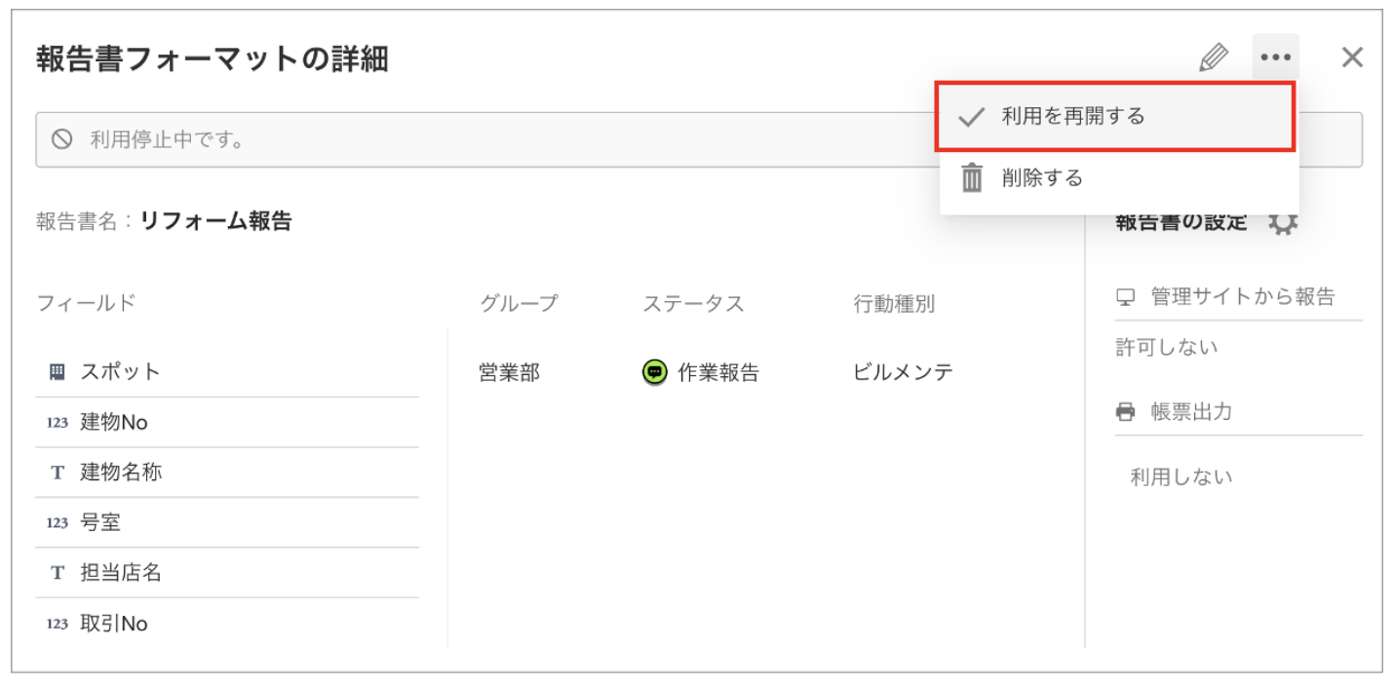This screenshot has height=684, width=1394.
Task: Open the 報告書の設定 gear icon
Action: [1283, 222]
